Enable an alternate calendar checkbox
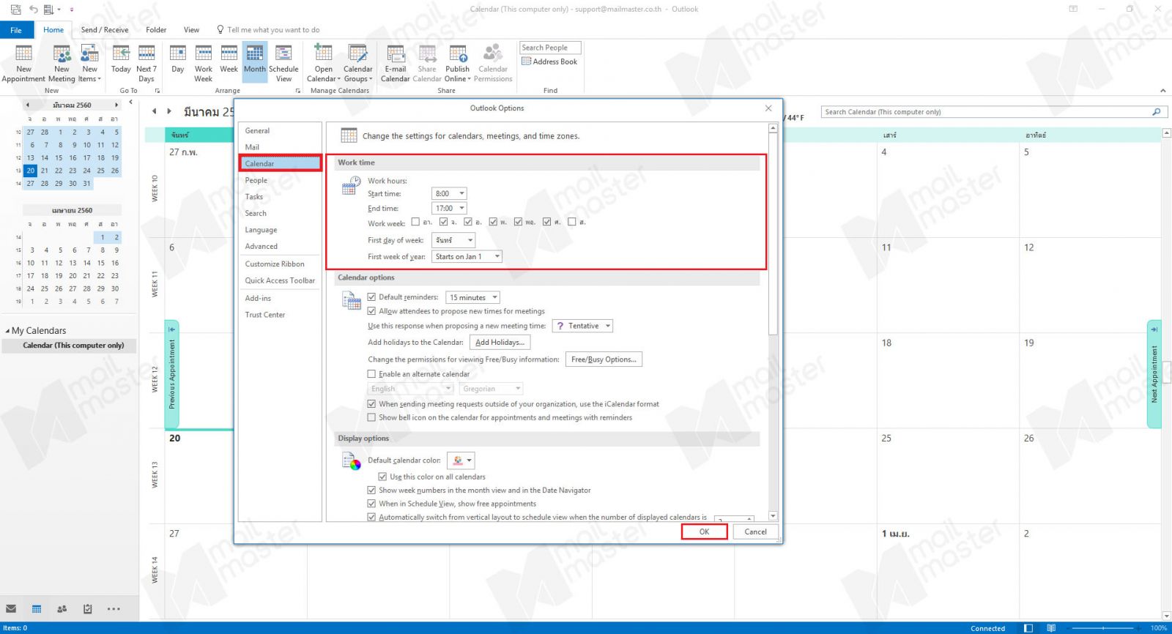Screen dimensions: 1172x634 click(x=371, y=374)
